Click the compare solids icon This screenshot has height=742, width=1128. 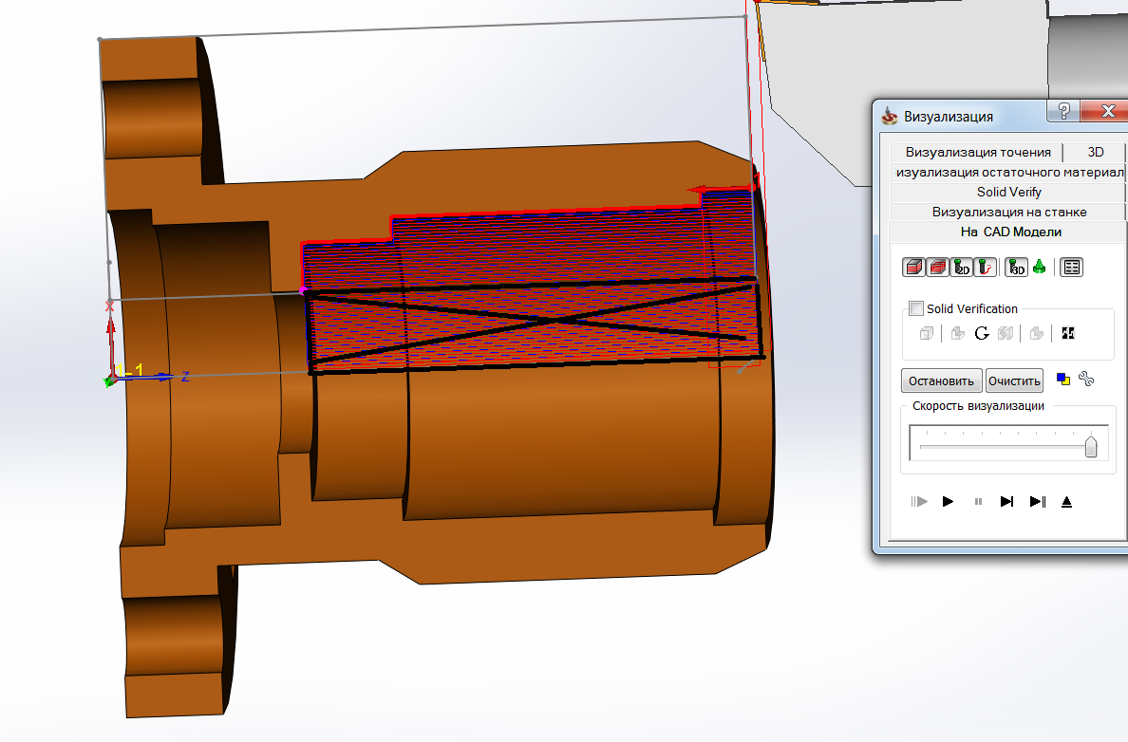tap(1005, 333)
